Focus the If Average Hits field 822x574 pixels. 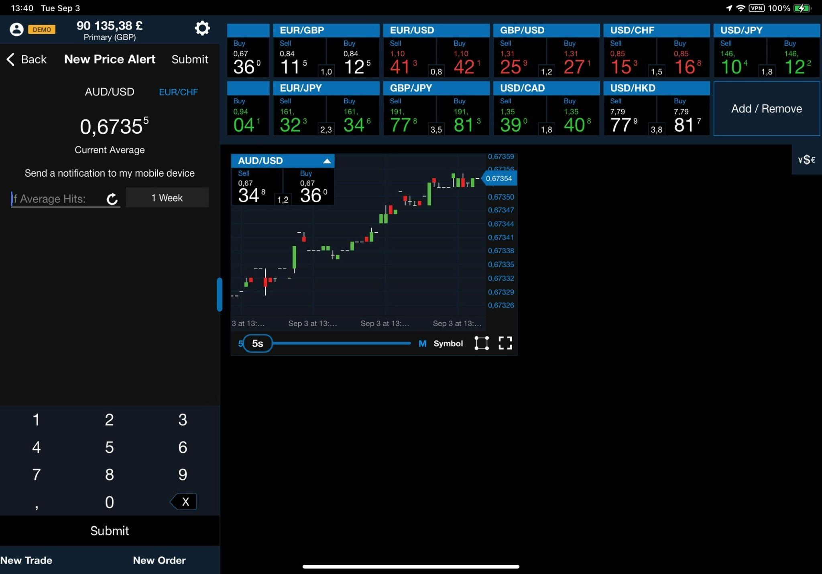(x=56, y=199)
